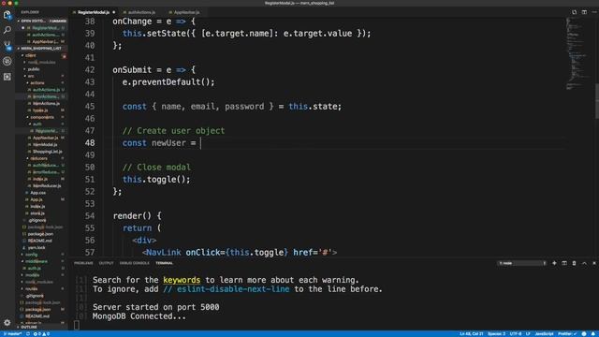Open the Output panel tab
Image resolution: width=599 pixels, height=337 pixels.
106,263
